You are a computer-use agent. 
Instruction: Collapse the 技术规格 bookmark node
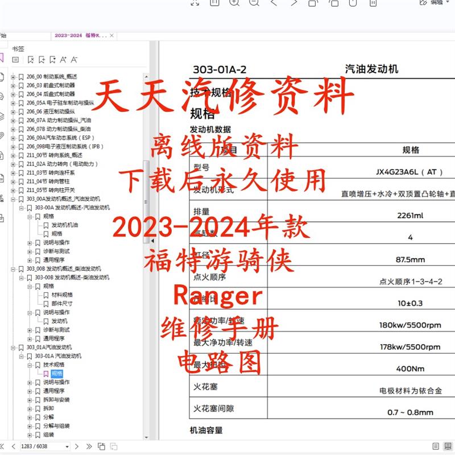pos(30,365)
